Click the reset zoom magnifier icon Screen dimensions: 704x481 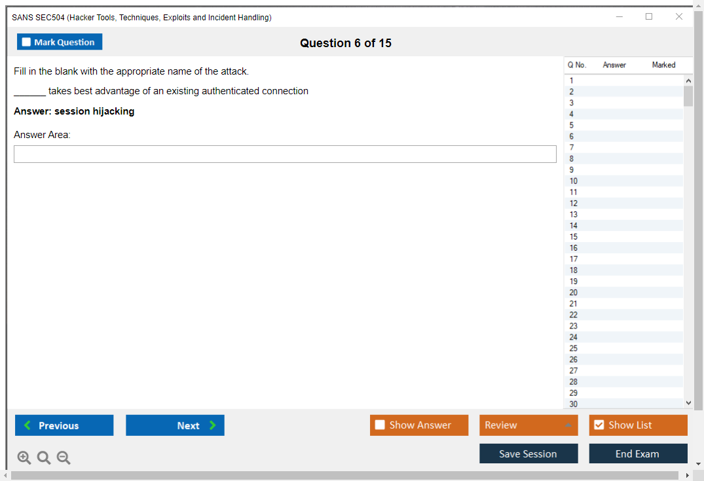point(44,458)
